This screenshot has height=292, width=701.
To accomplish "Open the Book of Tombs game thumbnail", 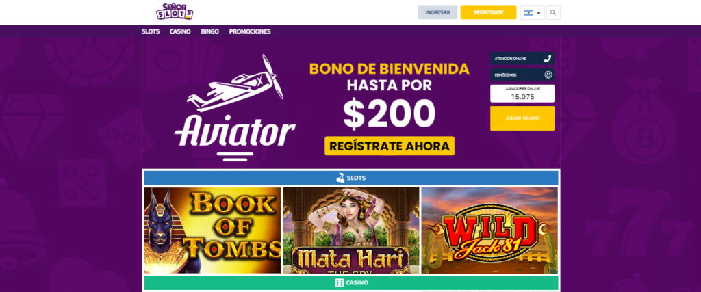I will tap(212, 230).
